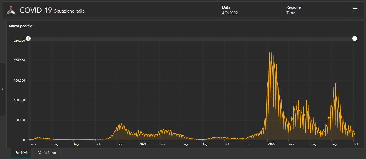Open the Regione selector showing Tutte
366x159 pixels.
click(314, 10)
